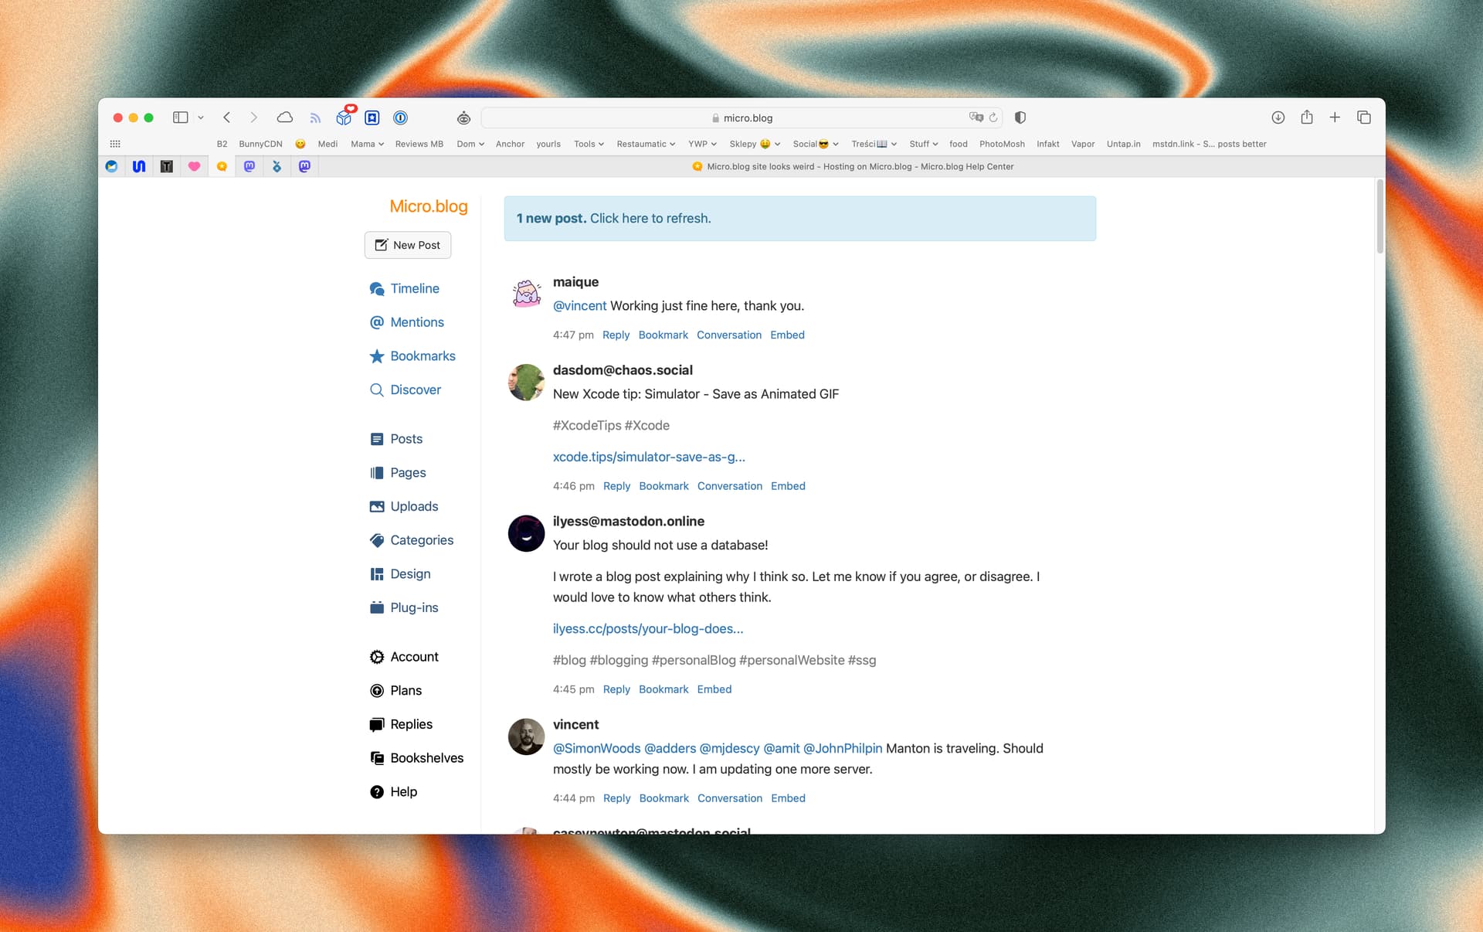Viewport: 1483px width, 932px height.
Task: Show Safari downloads
Action: click(x=1278, y=117)
